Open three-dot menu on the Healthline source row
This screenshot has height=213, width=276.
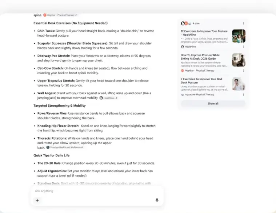tap(243, 47)
